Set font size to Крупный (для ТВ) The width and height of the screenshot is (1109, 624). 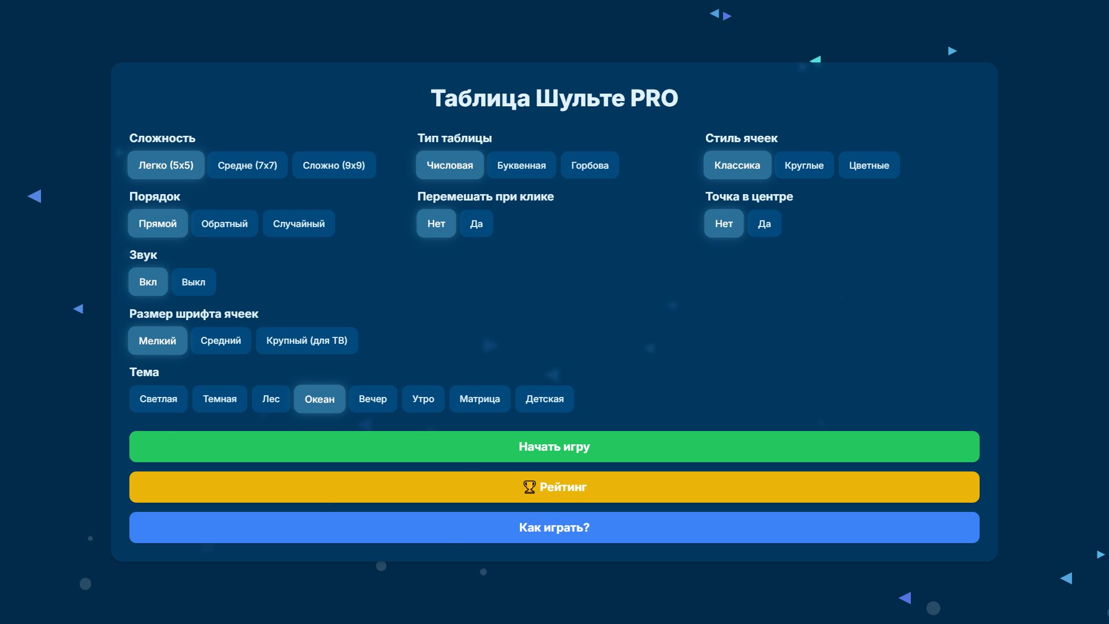click(x=306, y=340)
